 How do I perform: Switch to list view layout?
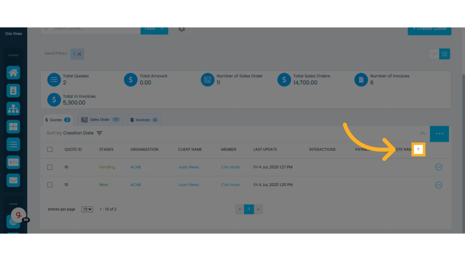pos(444,54)
